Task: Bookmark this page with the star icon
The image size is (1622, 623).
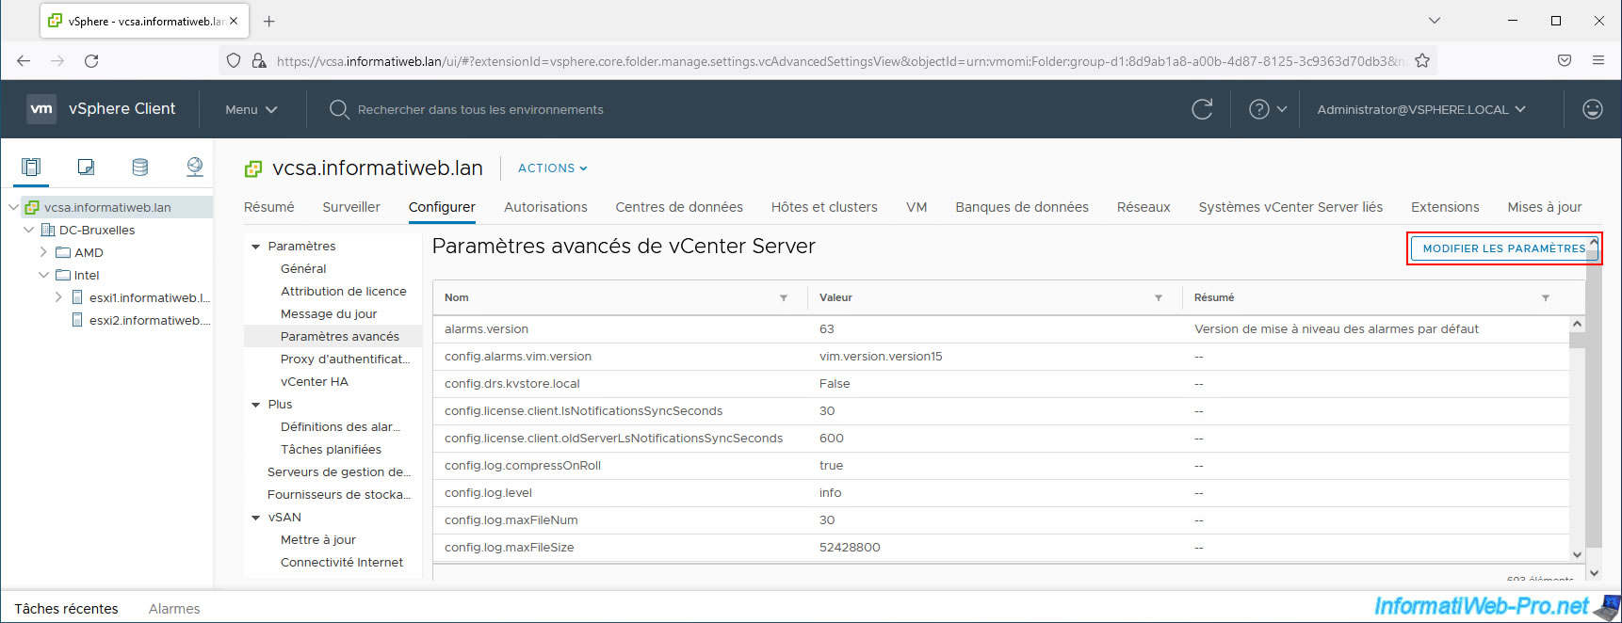Action: click(x=1422, y=61)
